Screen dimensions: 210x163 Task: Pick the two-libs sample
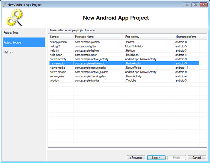(54, 80)
